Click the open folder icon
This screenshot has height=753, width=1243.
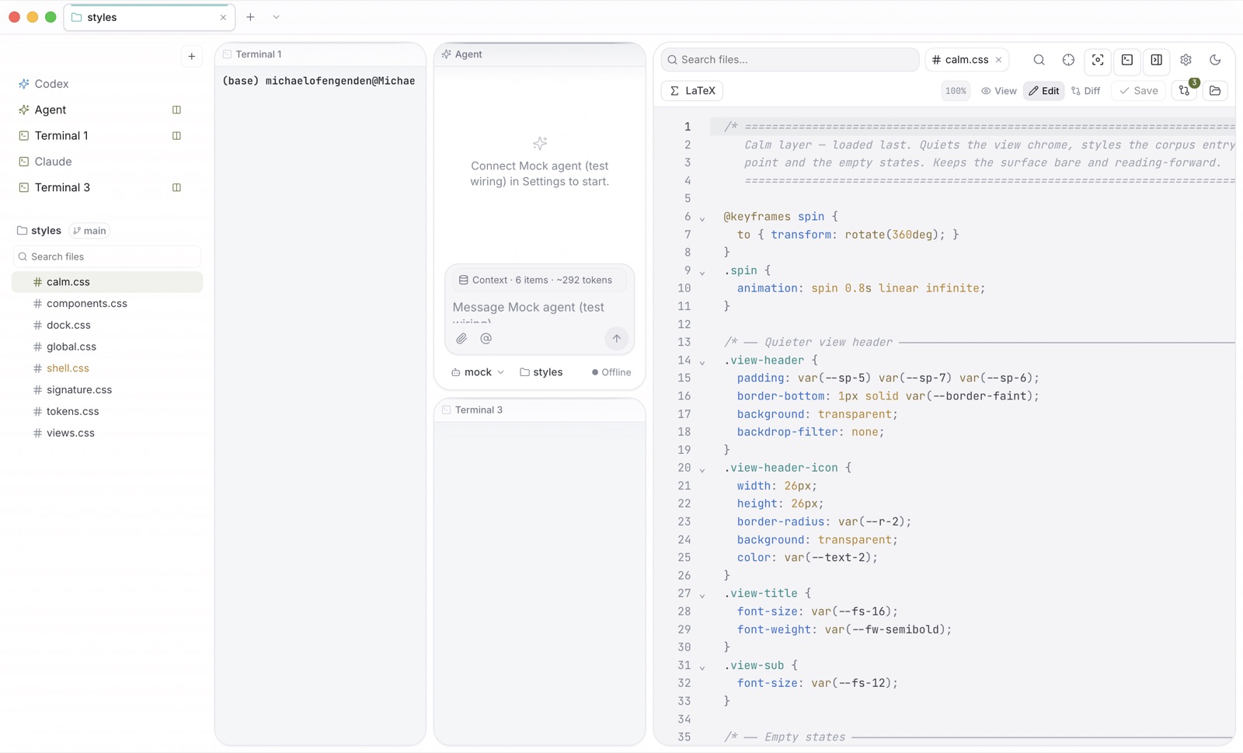click(x=1215, y=91)
